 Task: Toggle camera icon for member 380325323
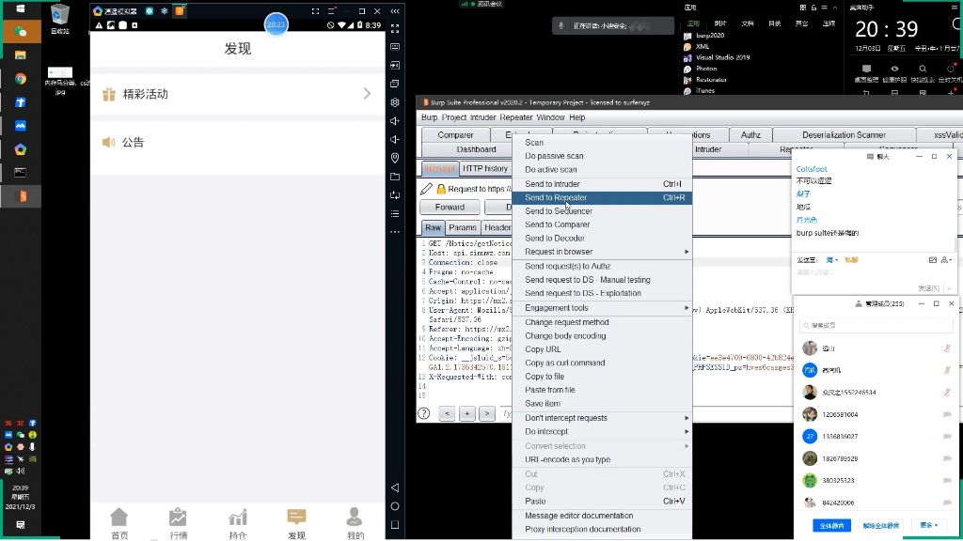pyautogui.click(x=946, y=480)
